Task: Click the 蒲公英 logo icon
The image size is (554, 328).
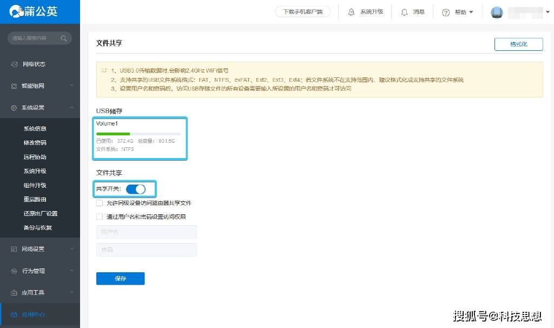Action: click(x=16, y=11)
